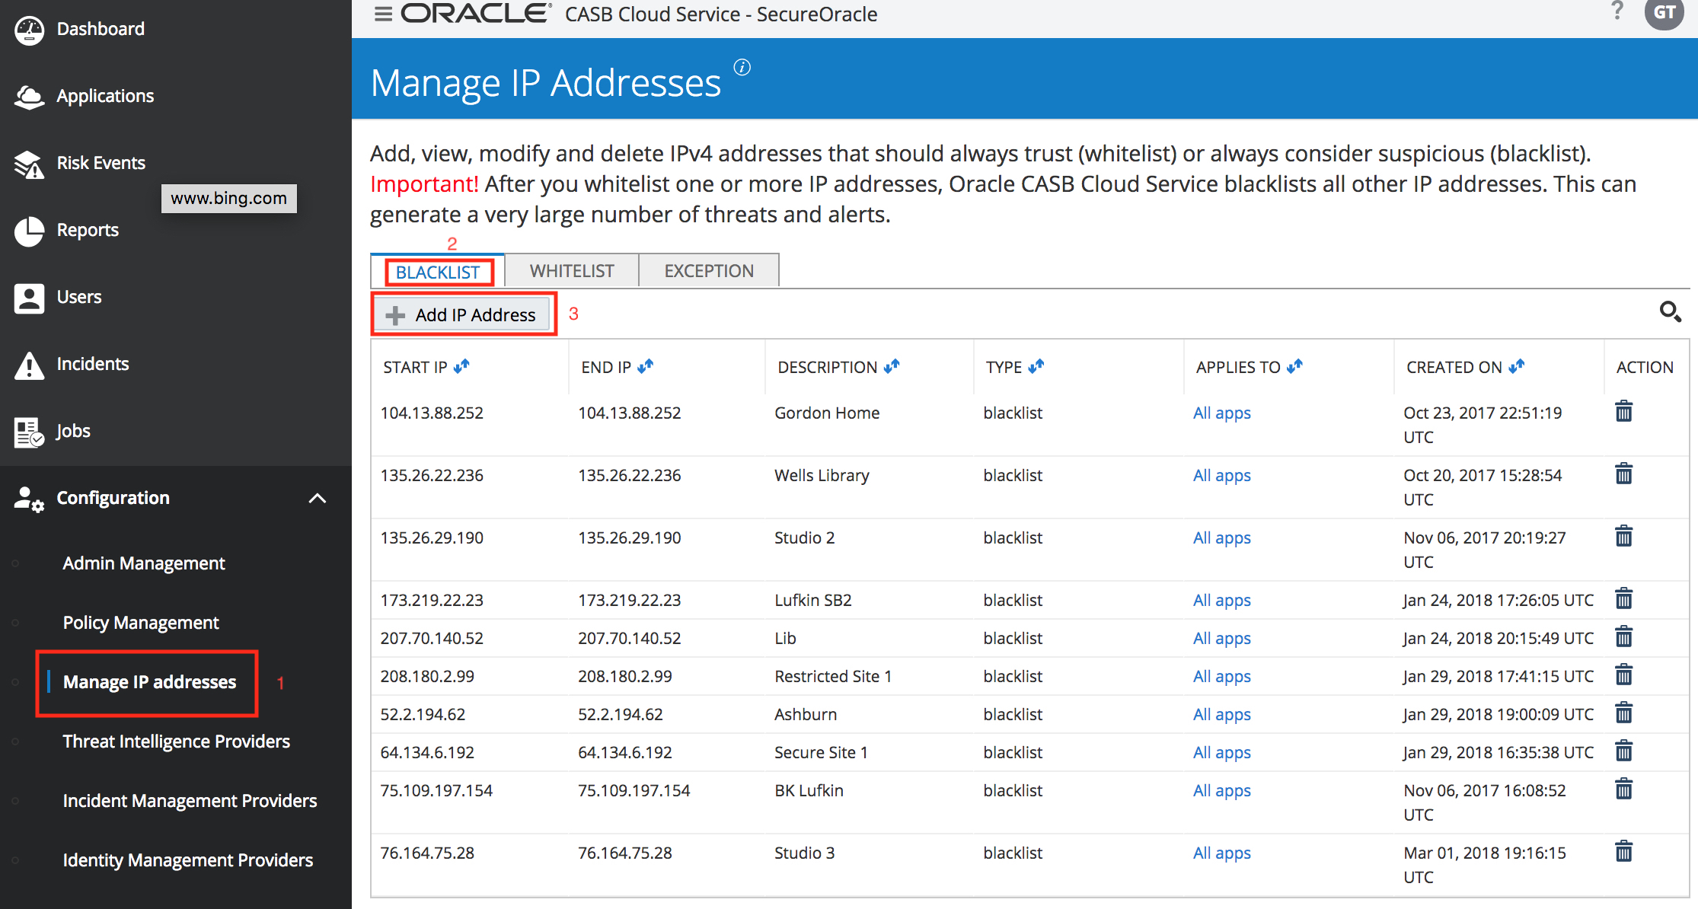Click the ACTION column header
Screen dimensions: 1698x909
coord(1645,367)
